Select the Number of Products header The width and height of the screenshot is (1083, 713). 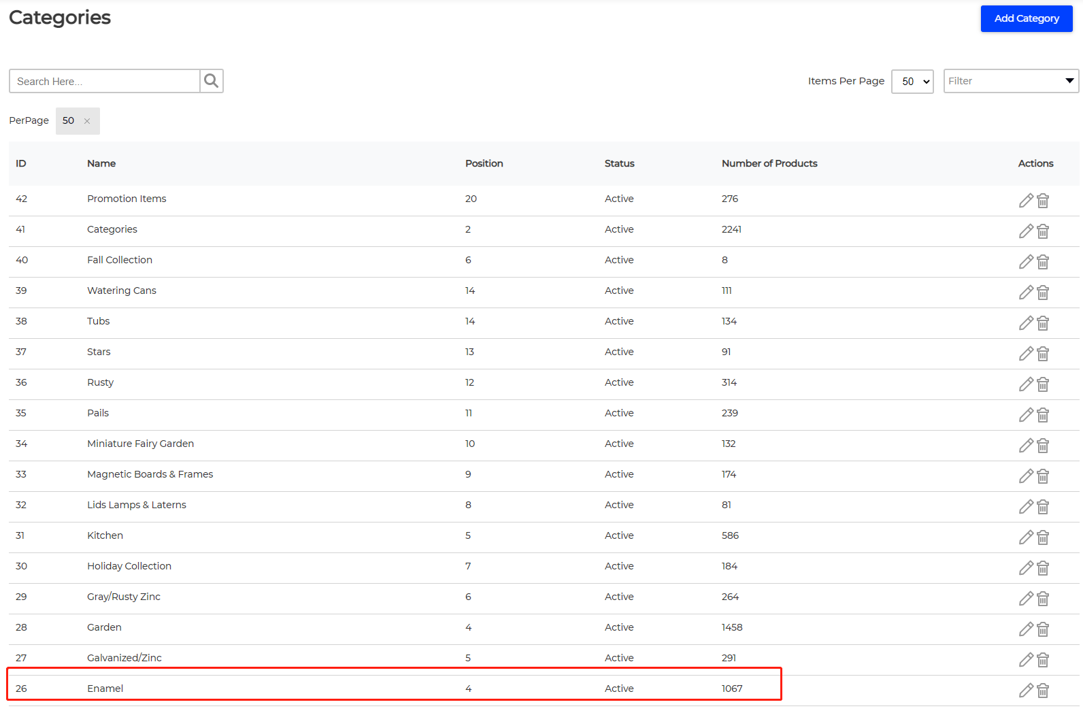click(769, 163)
